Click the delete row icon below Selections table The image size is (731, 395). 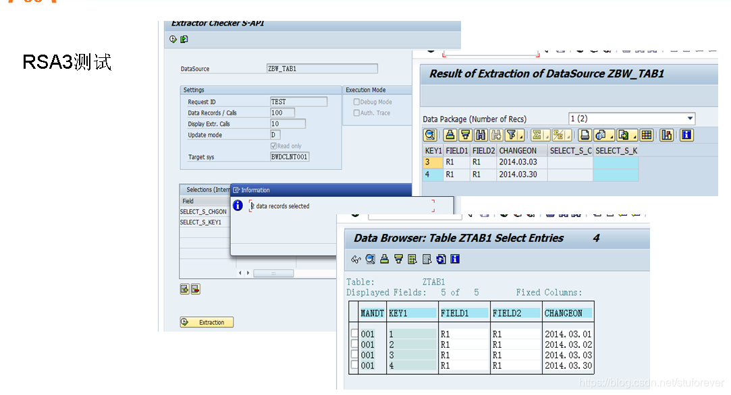point(195,289)
